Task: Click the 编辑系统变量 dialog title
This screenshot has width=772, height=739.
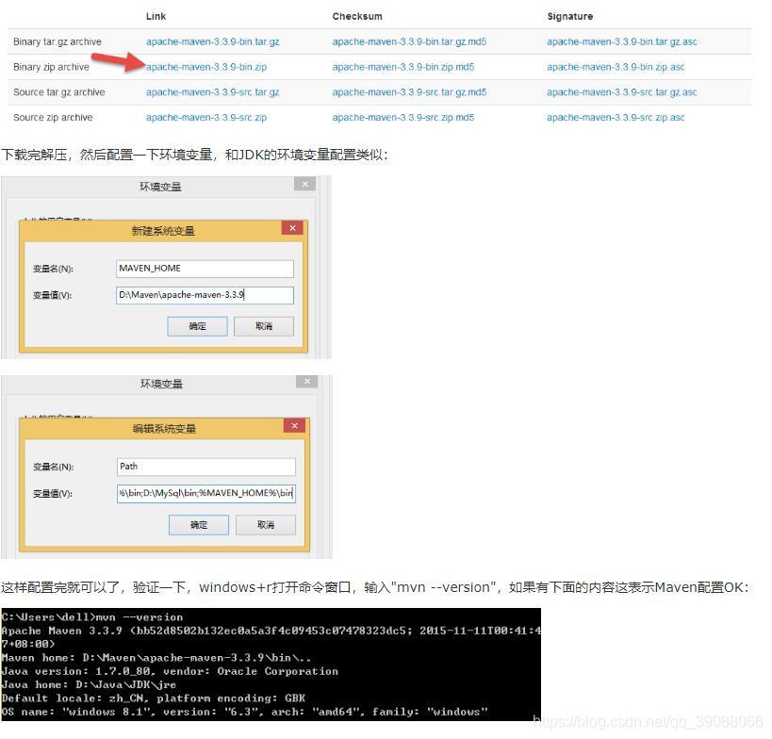Action: click(x=164, y=429)
